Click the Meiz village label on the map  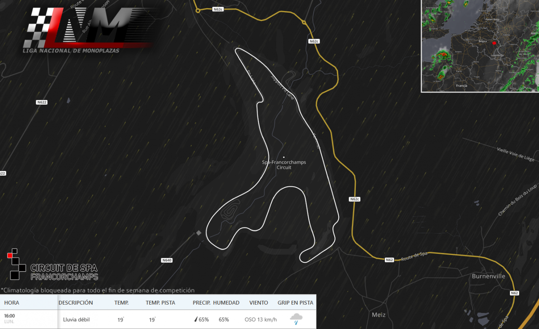379,314
